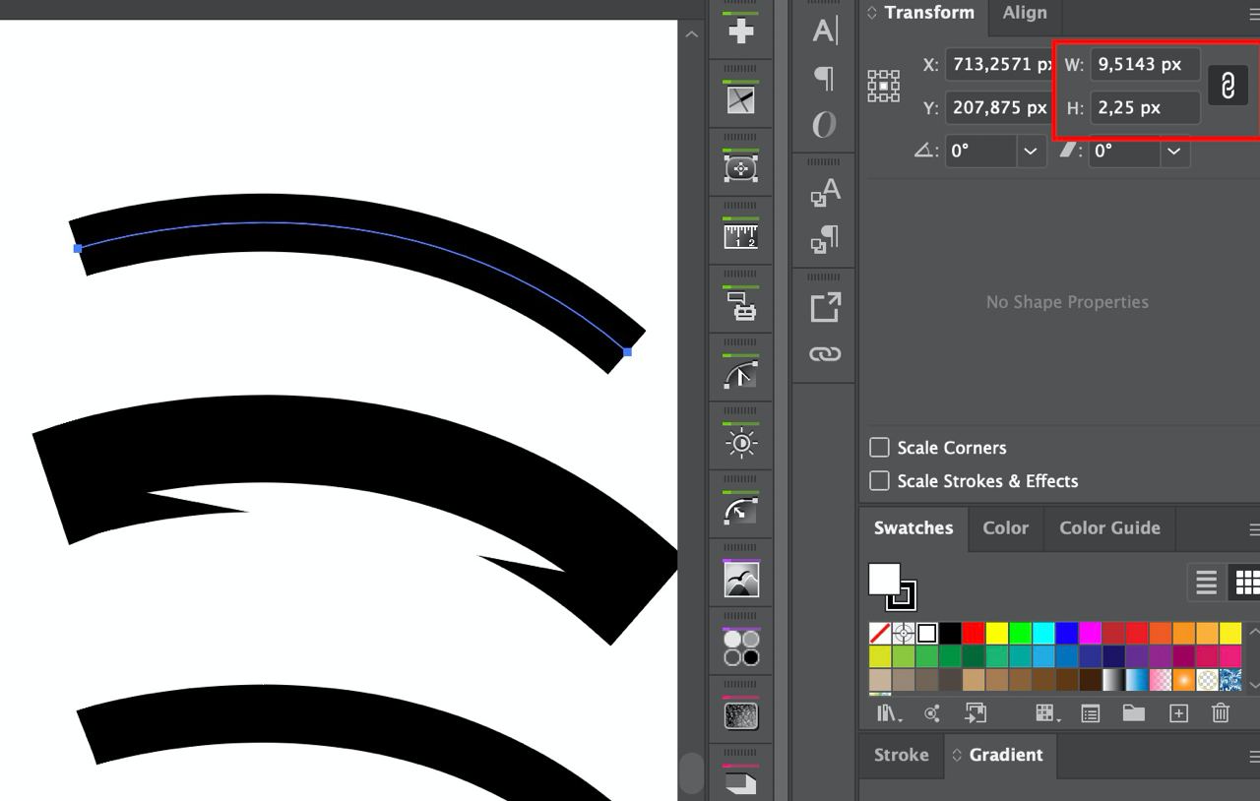The width and height of the screenshot is (1260, 801).
Task: Click the sun brightness panel icon
Action: point(741,443)
